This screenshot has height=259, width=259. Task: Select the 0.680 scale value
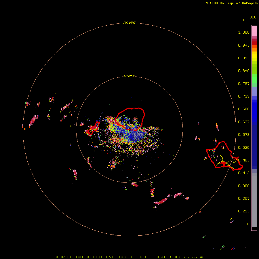[x=244, y=109]
